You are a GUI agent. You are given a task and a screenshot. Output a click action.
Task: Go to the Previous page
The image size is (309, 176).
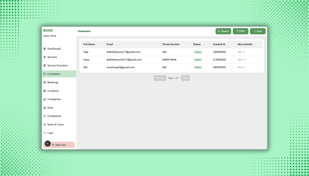(160, 78)
